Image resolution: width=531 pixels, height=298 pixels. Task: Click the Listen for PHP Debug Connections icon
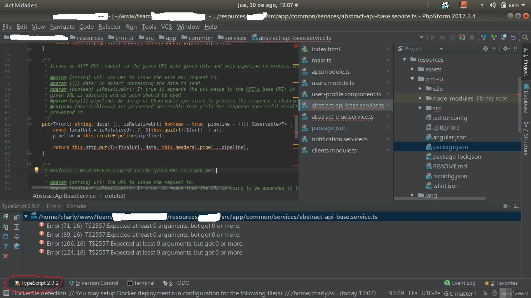(x=462, y=38)
